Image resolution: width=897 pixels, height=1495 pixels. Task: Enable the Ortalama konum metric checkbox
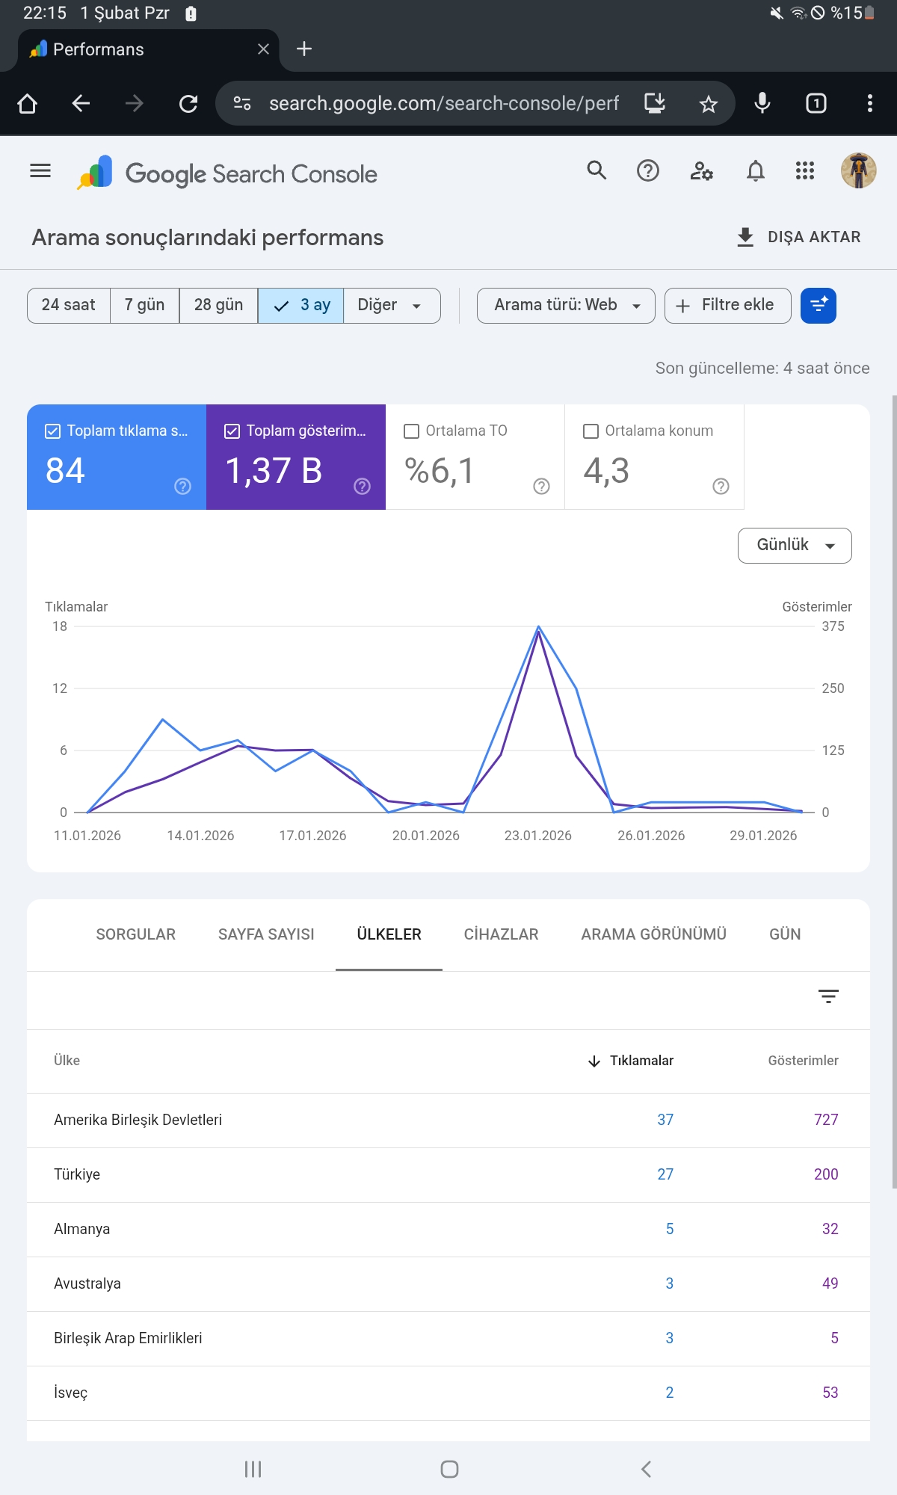pyautogui.click(x=591, y=431)
